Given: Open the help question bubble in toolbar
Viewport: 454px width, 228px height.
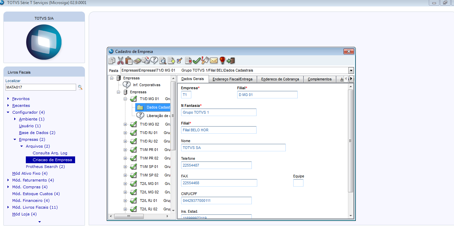Looking at the screenshot, I should click(154, 61).
